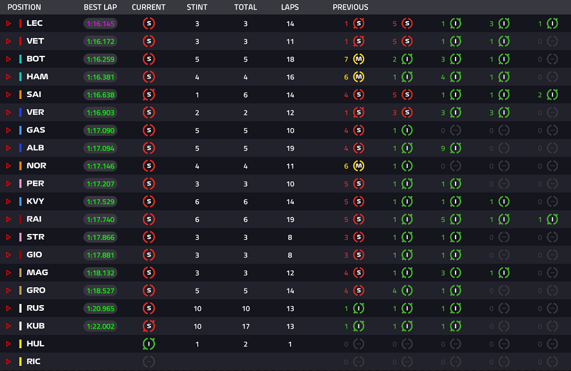Click BOT's laps count 18
Image resolution: width=571 pixels, height=371 pixels.
click(290, 60)
